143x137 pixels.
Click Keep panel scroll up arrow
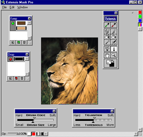(29, 23)
